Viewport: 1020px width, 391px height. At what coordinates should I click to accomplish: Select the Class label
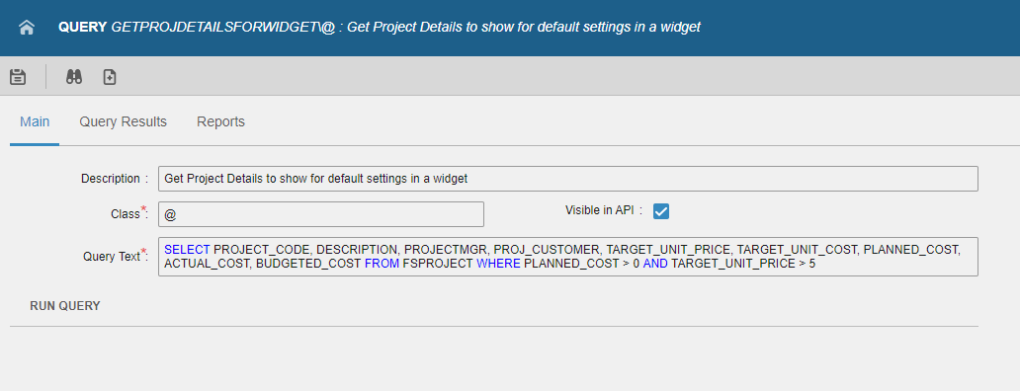(125, 213)
